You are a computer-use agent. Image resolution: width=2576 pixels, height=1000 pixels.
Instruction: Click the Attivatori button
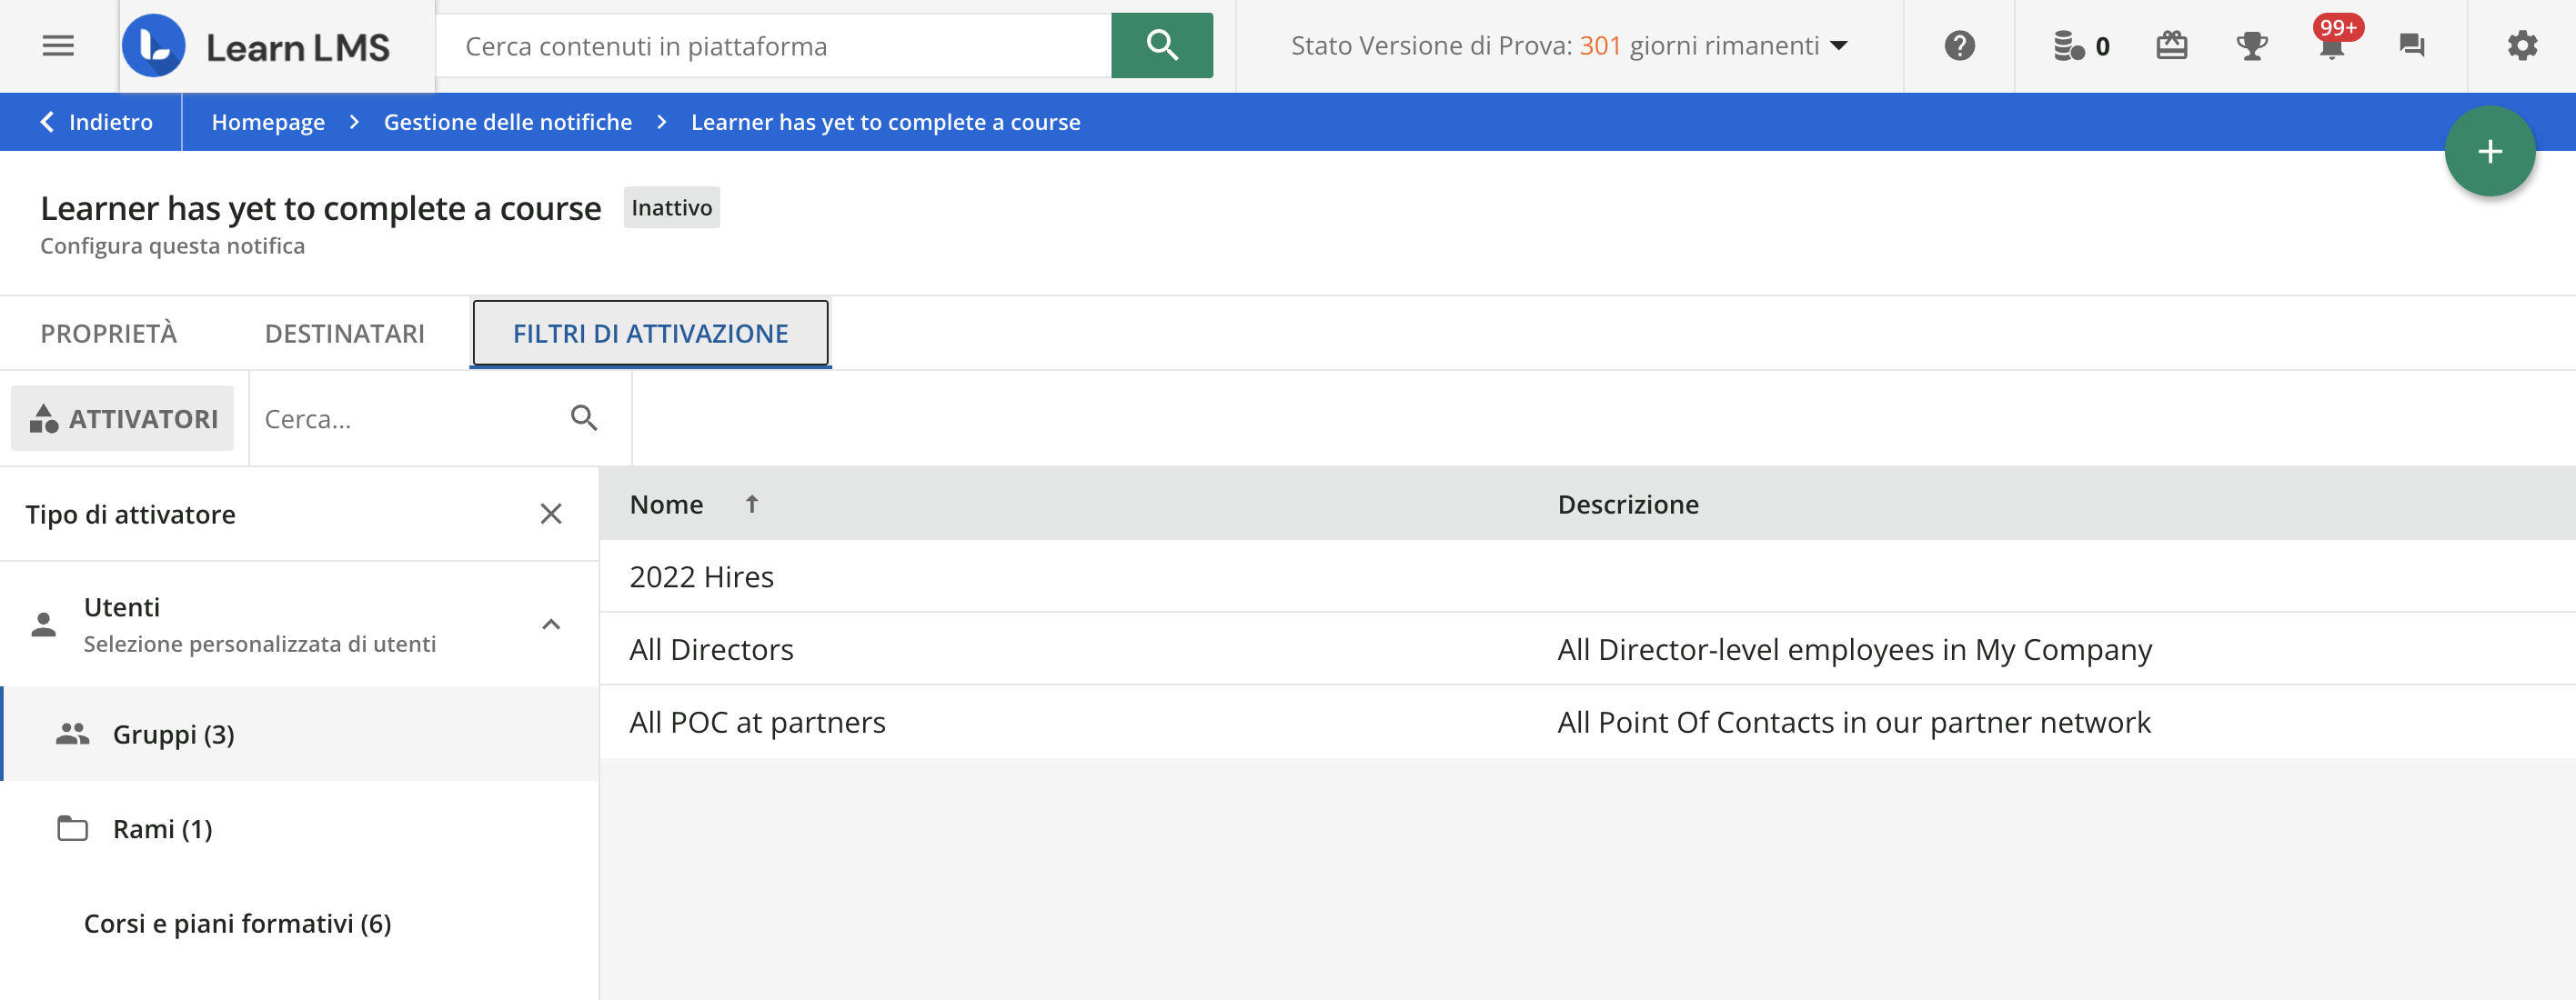(123, 417)
